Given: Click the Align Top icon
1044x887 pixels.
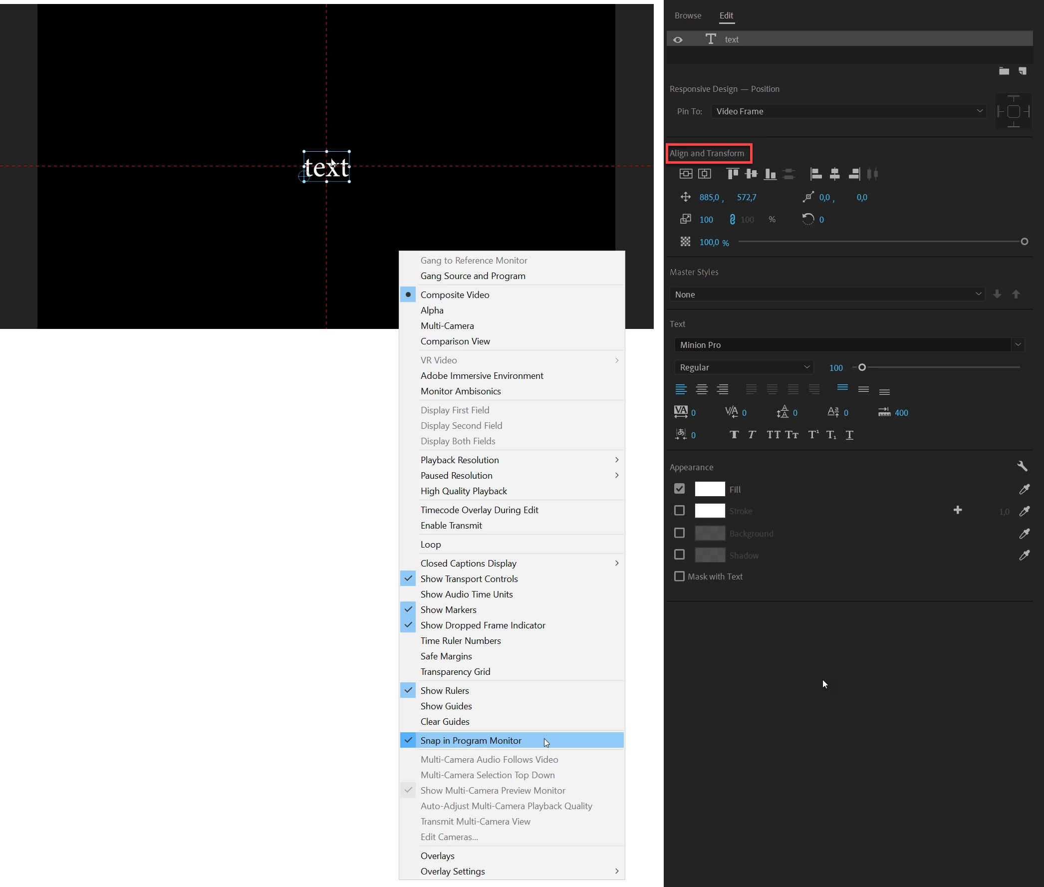Looking at the screenshot, I should point(733,174).
